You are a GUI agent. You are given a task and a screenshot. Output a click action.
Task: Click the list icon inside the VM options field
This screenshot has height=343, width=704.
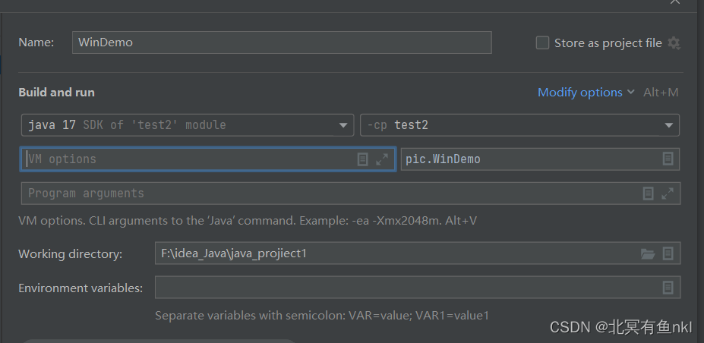363,159
